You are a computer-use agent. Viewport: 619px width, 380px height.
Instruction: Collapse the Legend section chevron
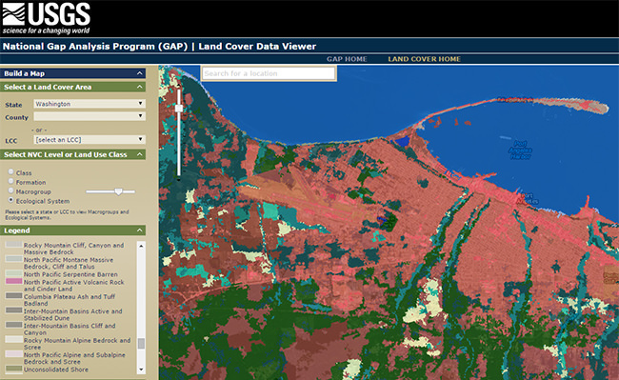pos(140,230)
